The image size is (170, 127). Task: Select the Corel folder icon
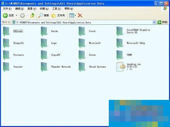82,31
